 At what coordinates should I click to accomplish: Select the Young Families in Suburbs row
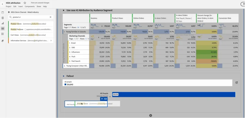coord(76,32)
